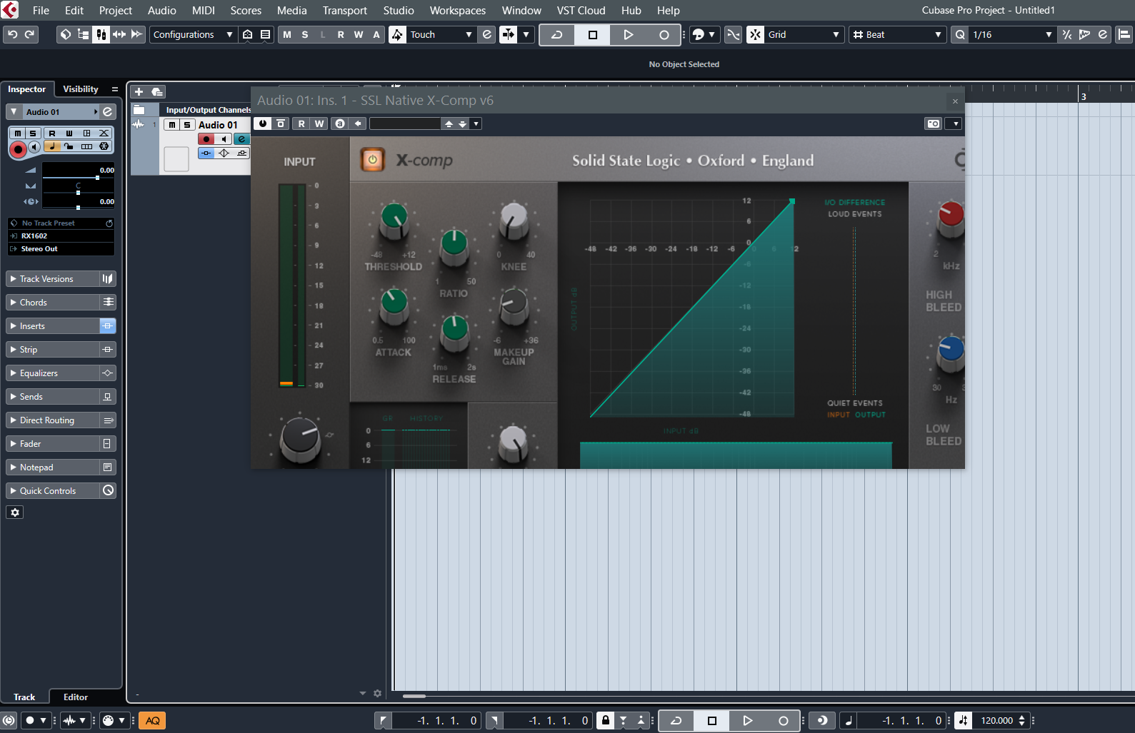Open the 1/16 quantize preset dropdown
1135x733 pixels.
pos(1013,34)
